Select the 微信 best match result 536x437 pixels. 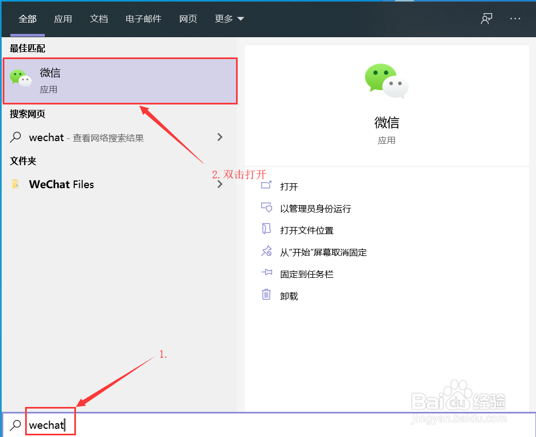(120, 81)
